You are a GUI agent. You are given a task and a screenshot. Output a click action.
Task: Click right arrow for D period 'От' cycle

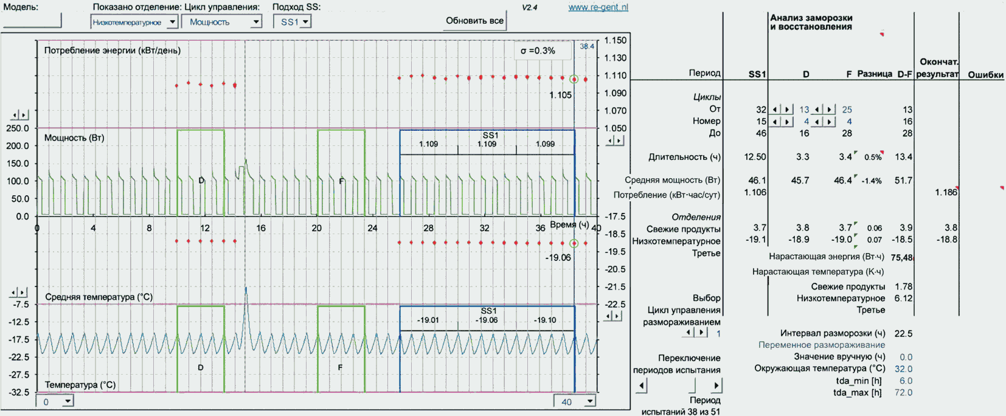click(787, 109)
